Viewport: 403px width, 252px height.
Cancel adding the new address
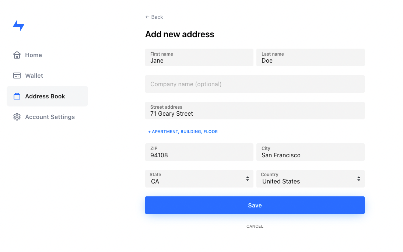[255, 226]
